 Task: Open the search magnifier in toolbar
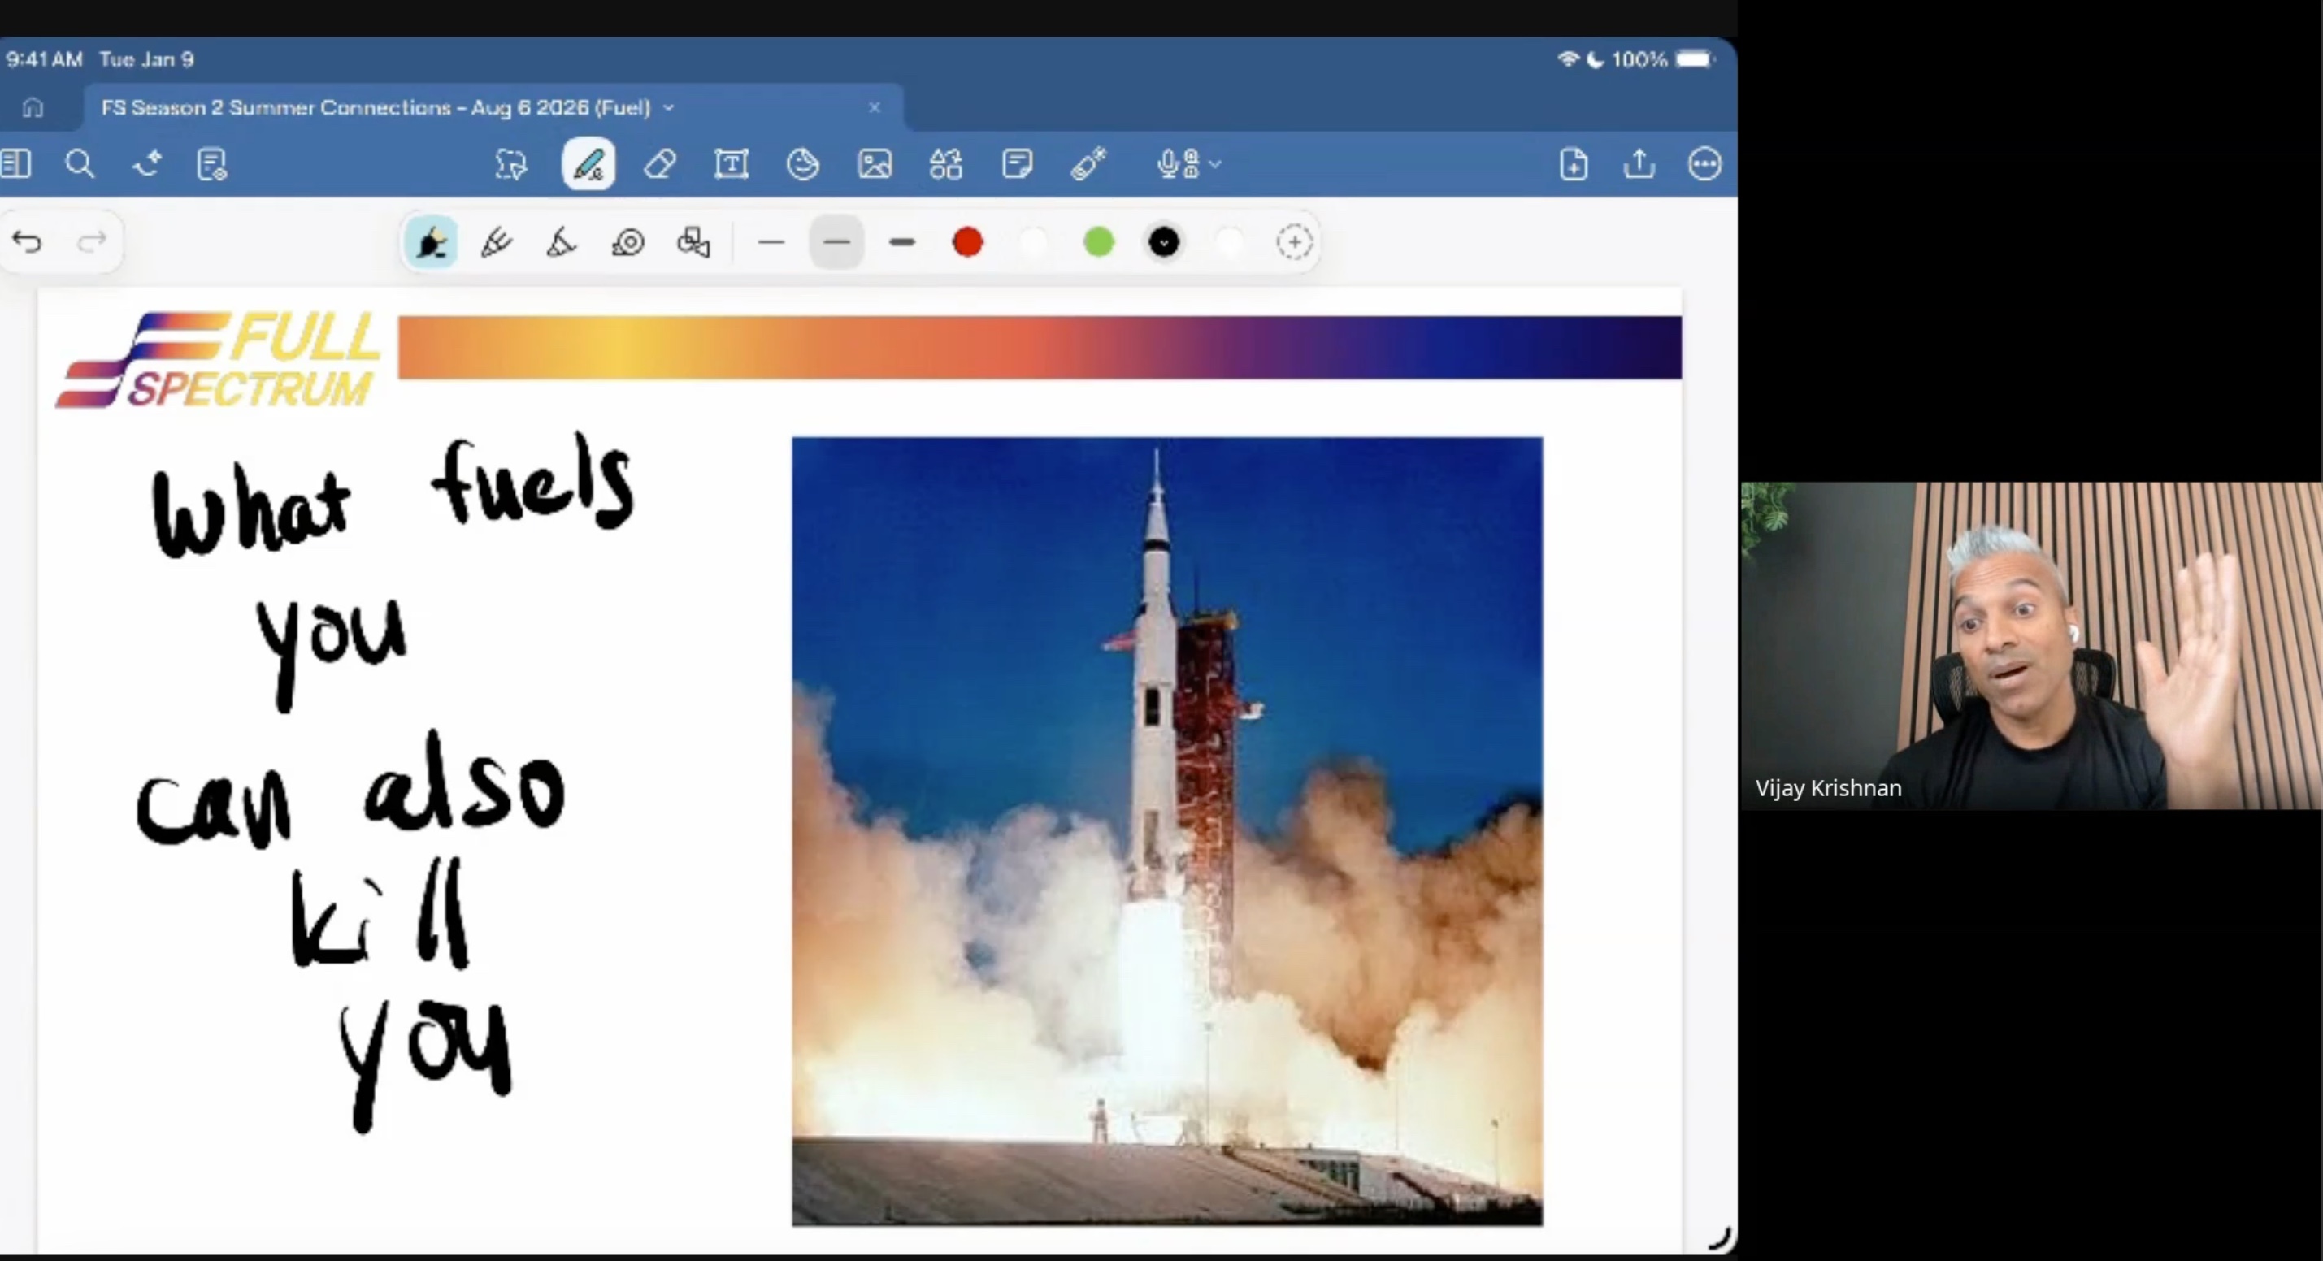[x=80, y=164]
